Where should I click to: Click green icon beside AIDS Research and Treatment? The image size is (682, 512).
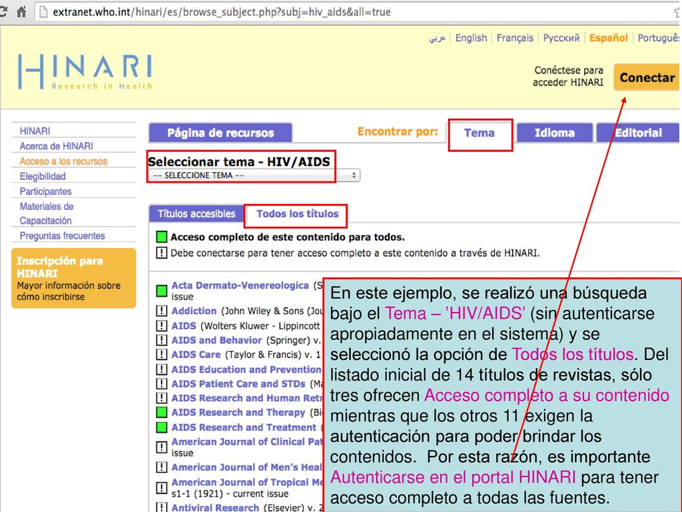161,427
